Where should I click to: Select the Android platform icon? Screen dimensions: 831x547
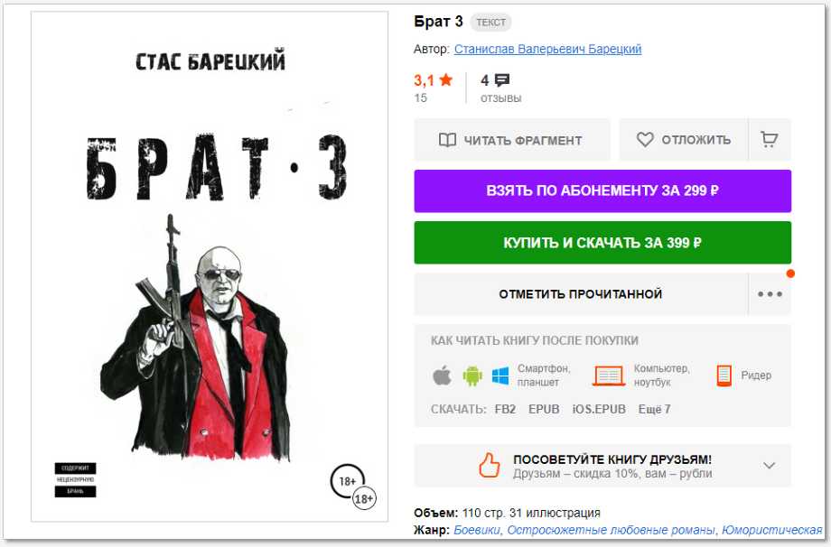472,376
